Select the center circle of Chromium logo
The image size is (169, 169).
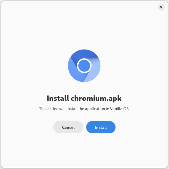[x=84, y=66]
